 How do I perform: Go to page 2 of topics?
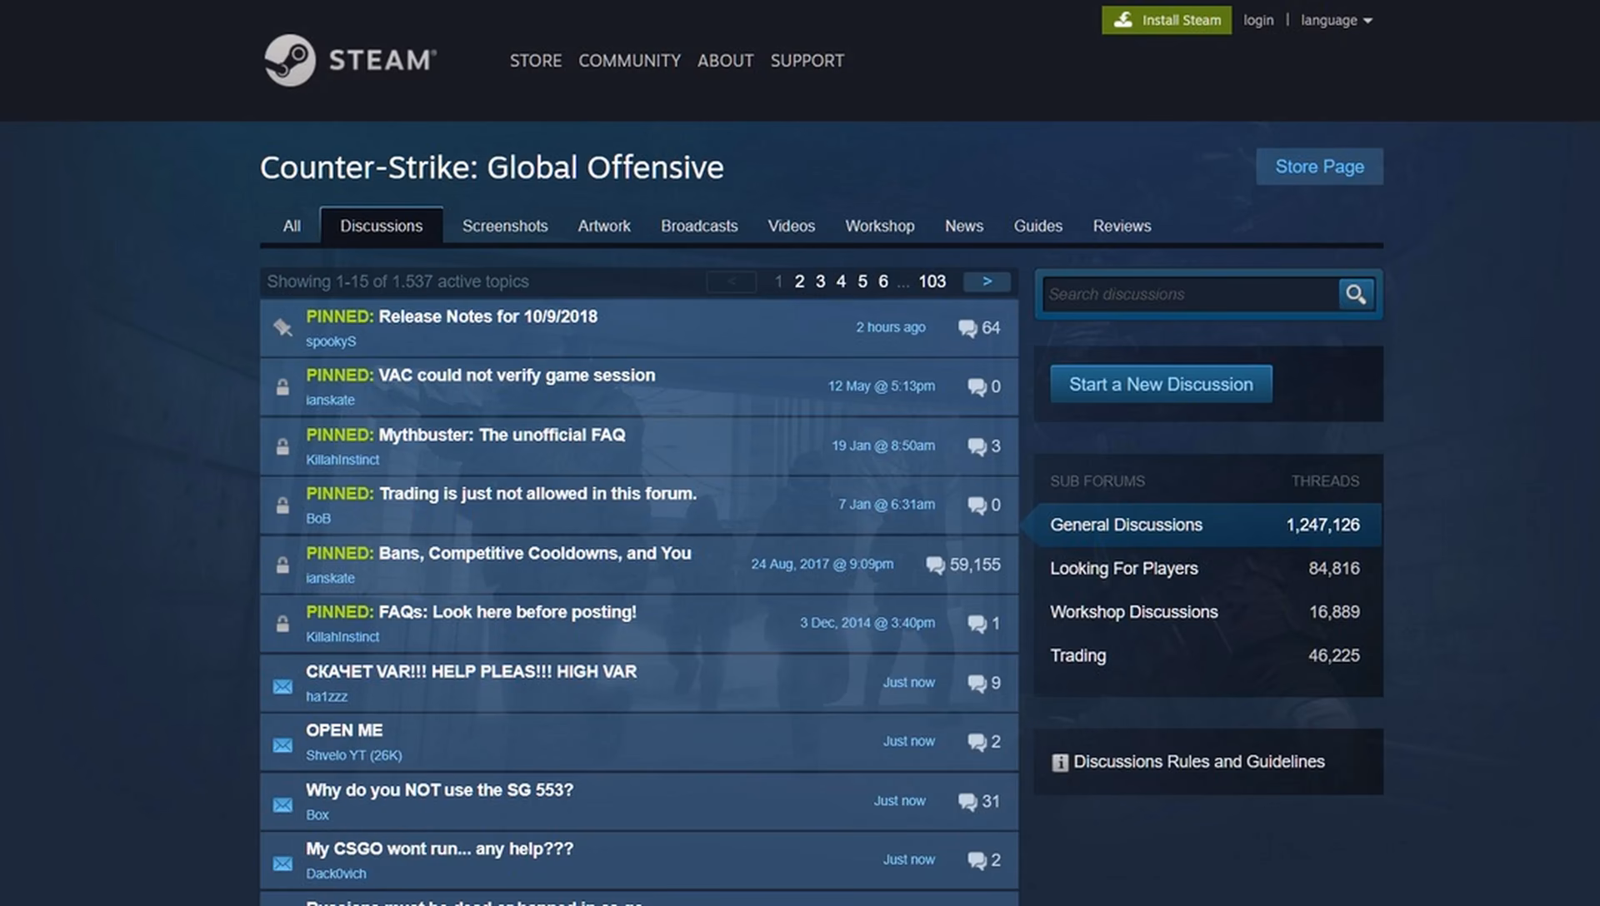point(799,281)
